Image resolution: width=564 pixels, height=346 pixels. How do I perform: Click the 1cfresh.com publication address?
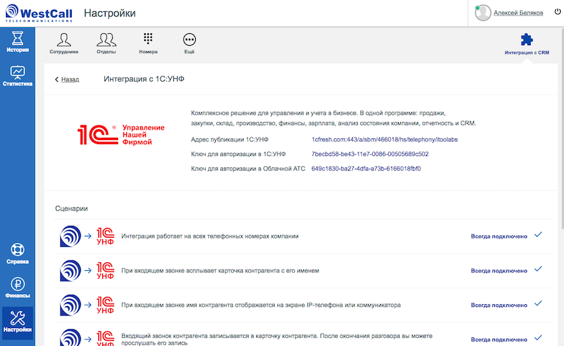click(384, 139)
